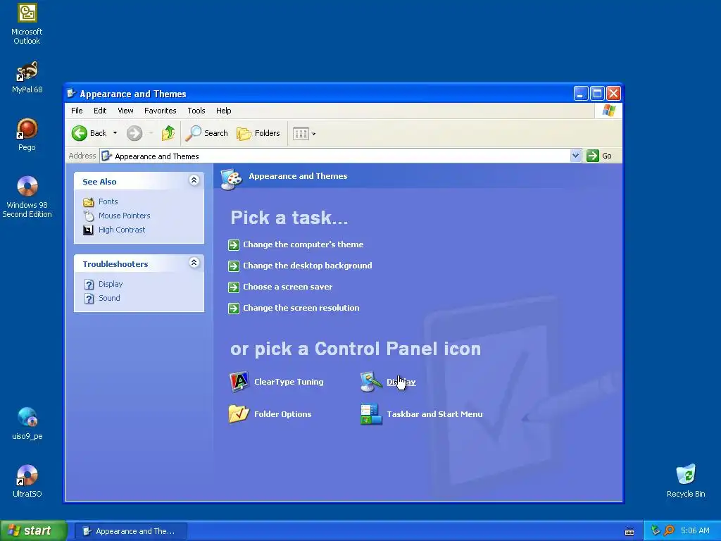Click green arrow beside Change the desktop background

point(234,266)
